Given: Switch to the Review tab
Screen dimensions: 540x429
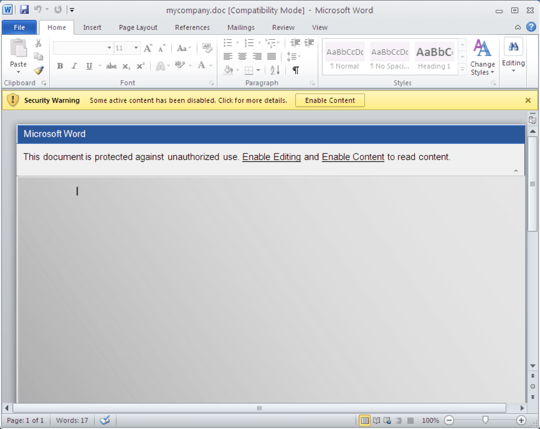Looking at the screenshot, I should click(x=283, y=27).
